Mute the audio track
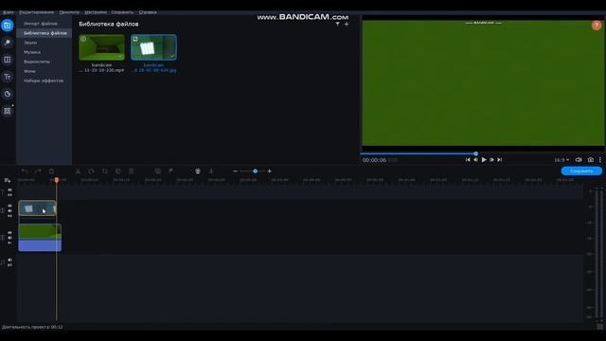This screenshot has height=341, width=606. pyautogui.click(x=9, y=260)
